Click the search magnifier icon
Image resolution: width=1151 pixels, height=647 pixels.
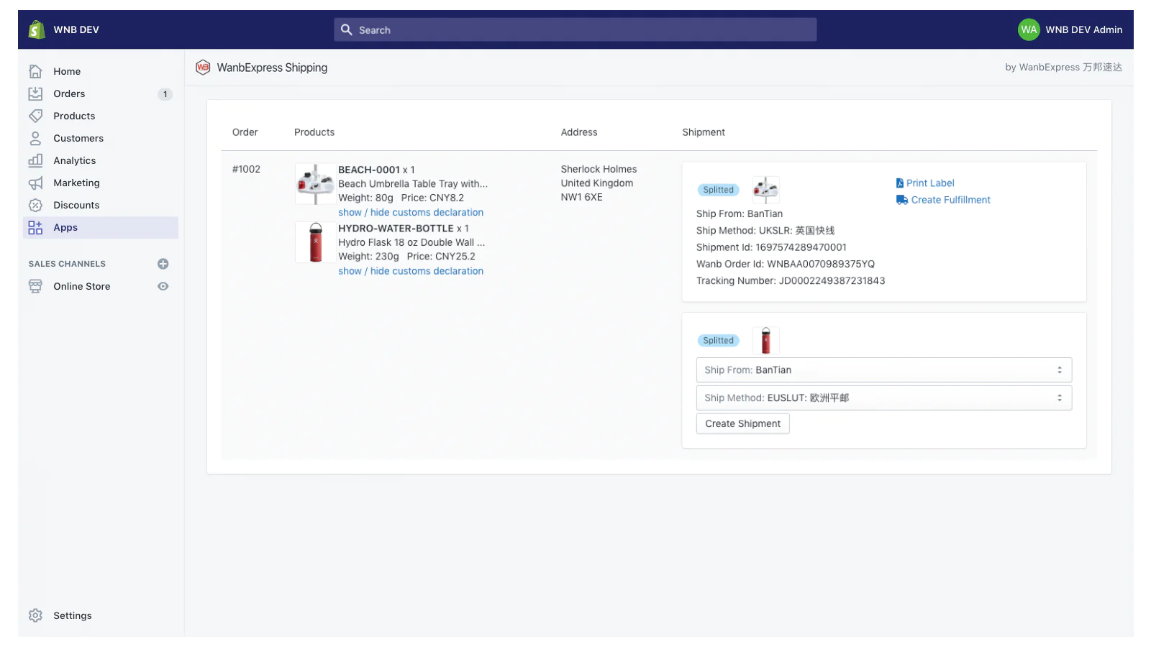point(347,29)
